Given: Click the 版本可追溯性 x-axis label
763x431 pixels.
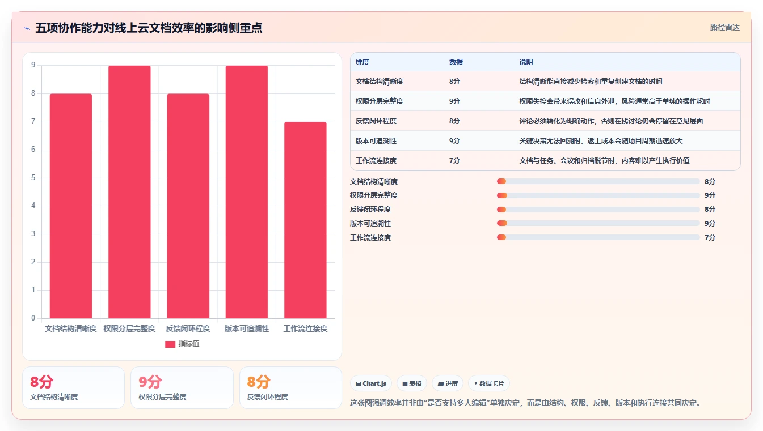Looking at the screenshot, I should (247, 328).
